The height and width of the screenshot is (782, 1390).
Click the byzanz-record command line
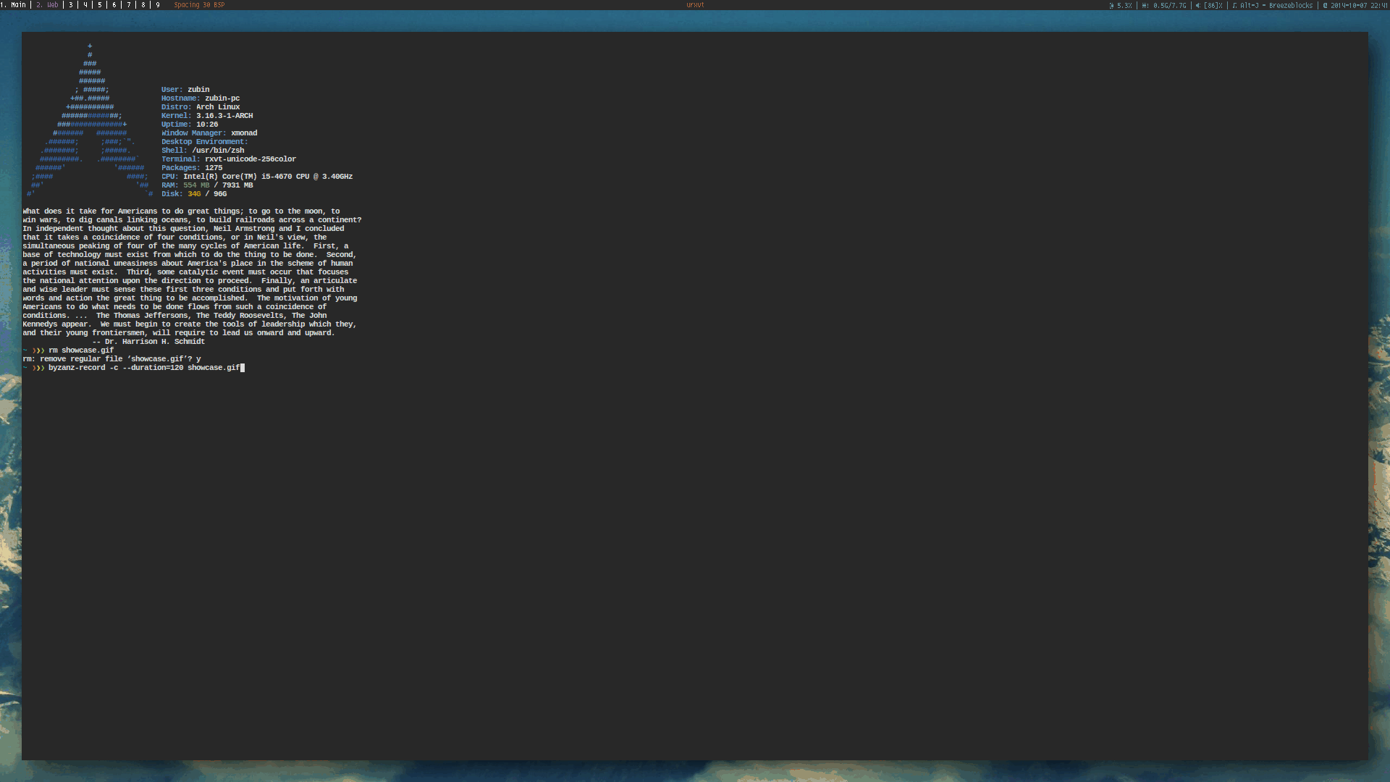tap(143, 368)
